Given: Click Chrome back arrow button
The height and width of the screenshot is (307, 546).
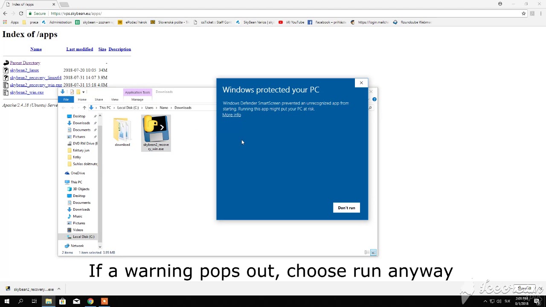Looking at the screenshot, I should 5,14.
